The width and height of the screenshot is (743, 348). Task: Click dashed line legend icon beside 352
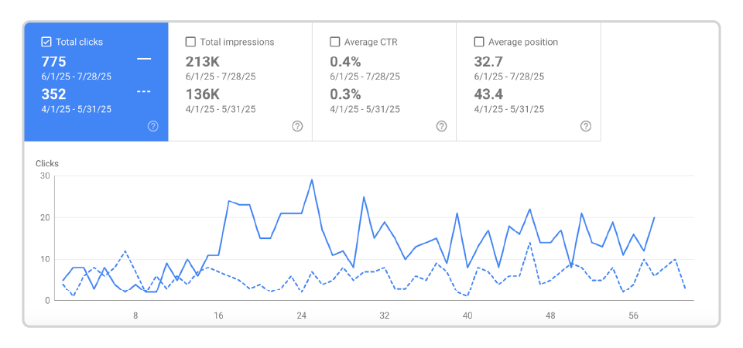tap(144, 92)
